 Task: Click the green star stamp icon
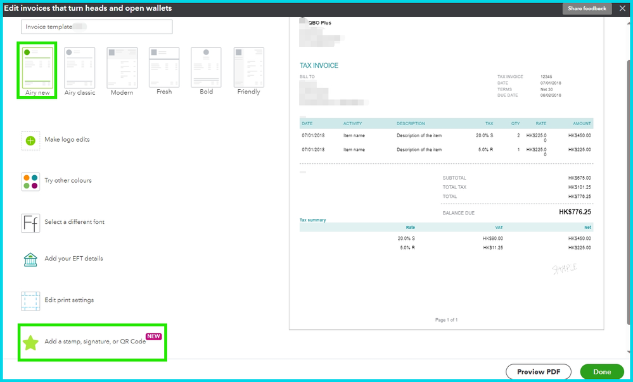[x=30, y=343]
